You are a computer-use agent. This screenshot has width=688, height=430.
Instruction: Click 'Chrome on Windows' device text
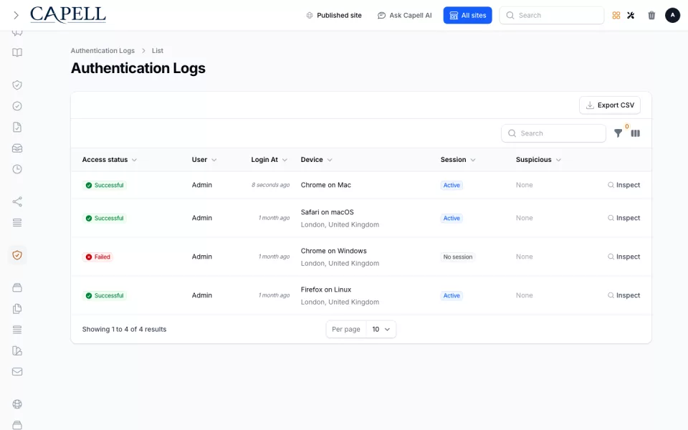click(x=333, y=251)
